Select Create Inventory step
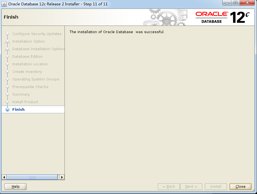This screenshot has height=194, width=257. click(x=27, y=72)
